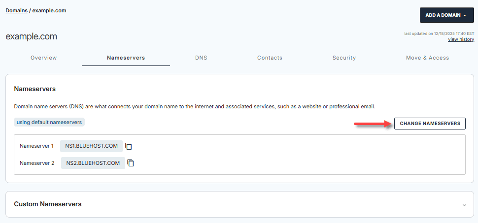This screenshot has width=478, height=223.
Task: Select the Nameservers tab
Action: point(126,58)
